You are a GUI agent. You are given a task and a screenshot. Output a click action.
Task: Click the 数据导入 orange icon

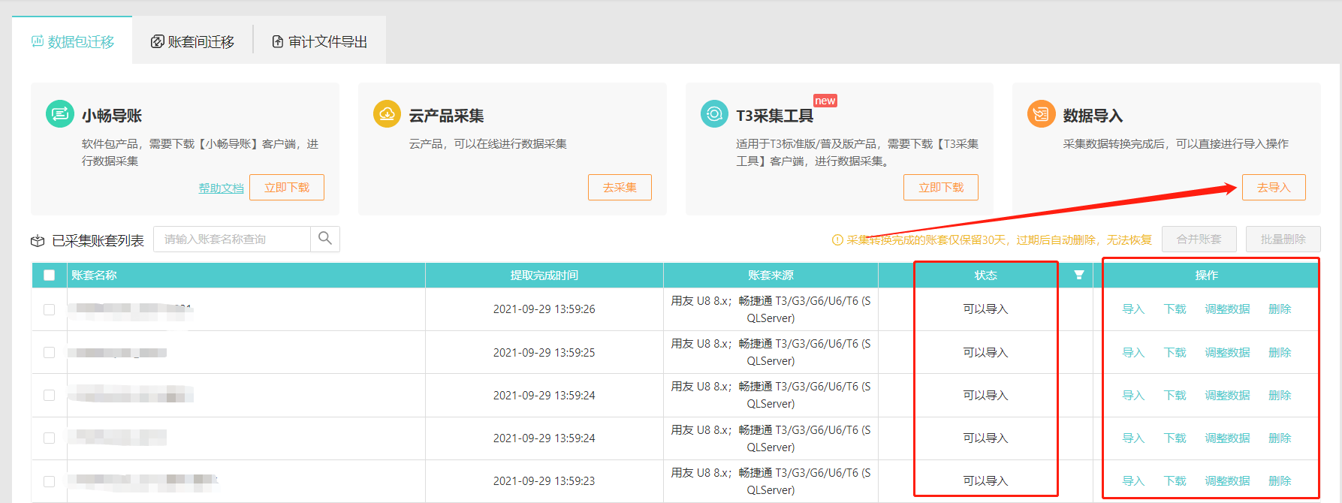tap(1042, 114)
